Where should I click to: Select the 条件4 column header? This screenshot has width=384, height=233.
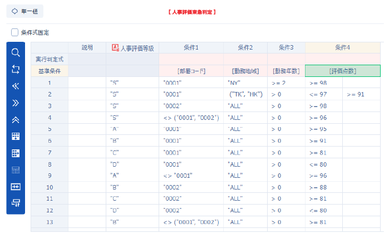[x=342, y=47]
